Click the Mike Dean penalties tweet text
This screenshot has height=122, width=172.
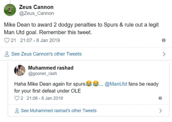pos(81,28)
